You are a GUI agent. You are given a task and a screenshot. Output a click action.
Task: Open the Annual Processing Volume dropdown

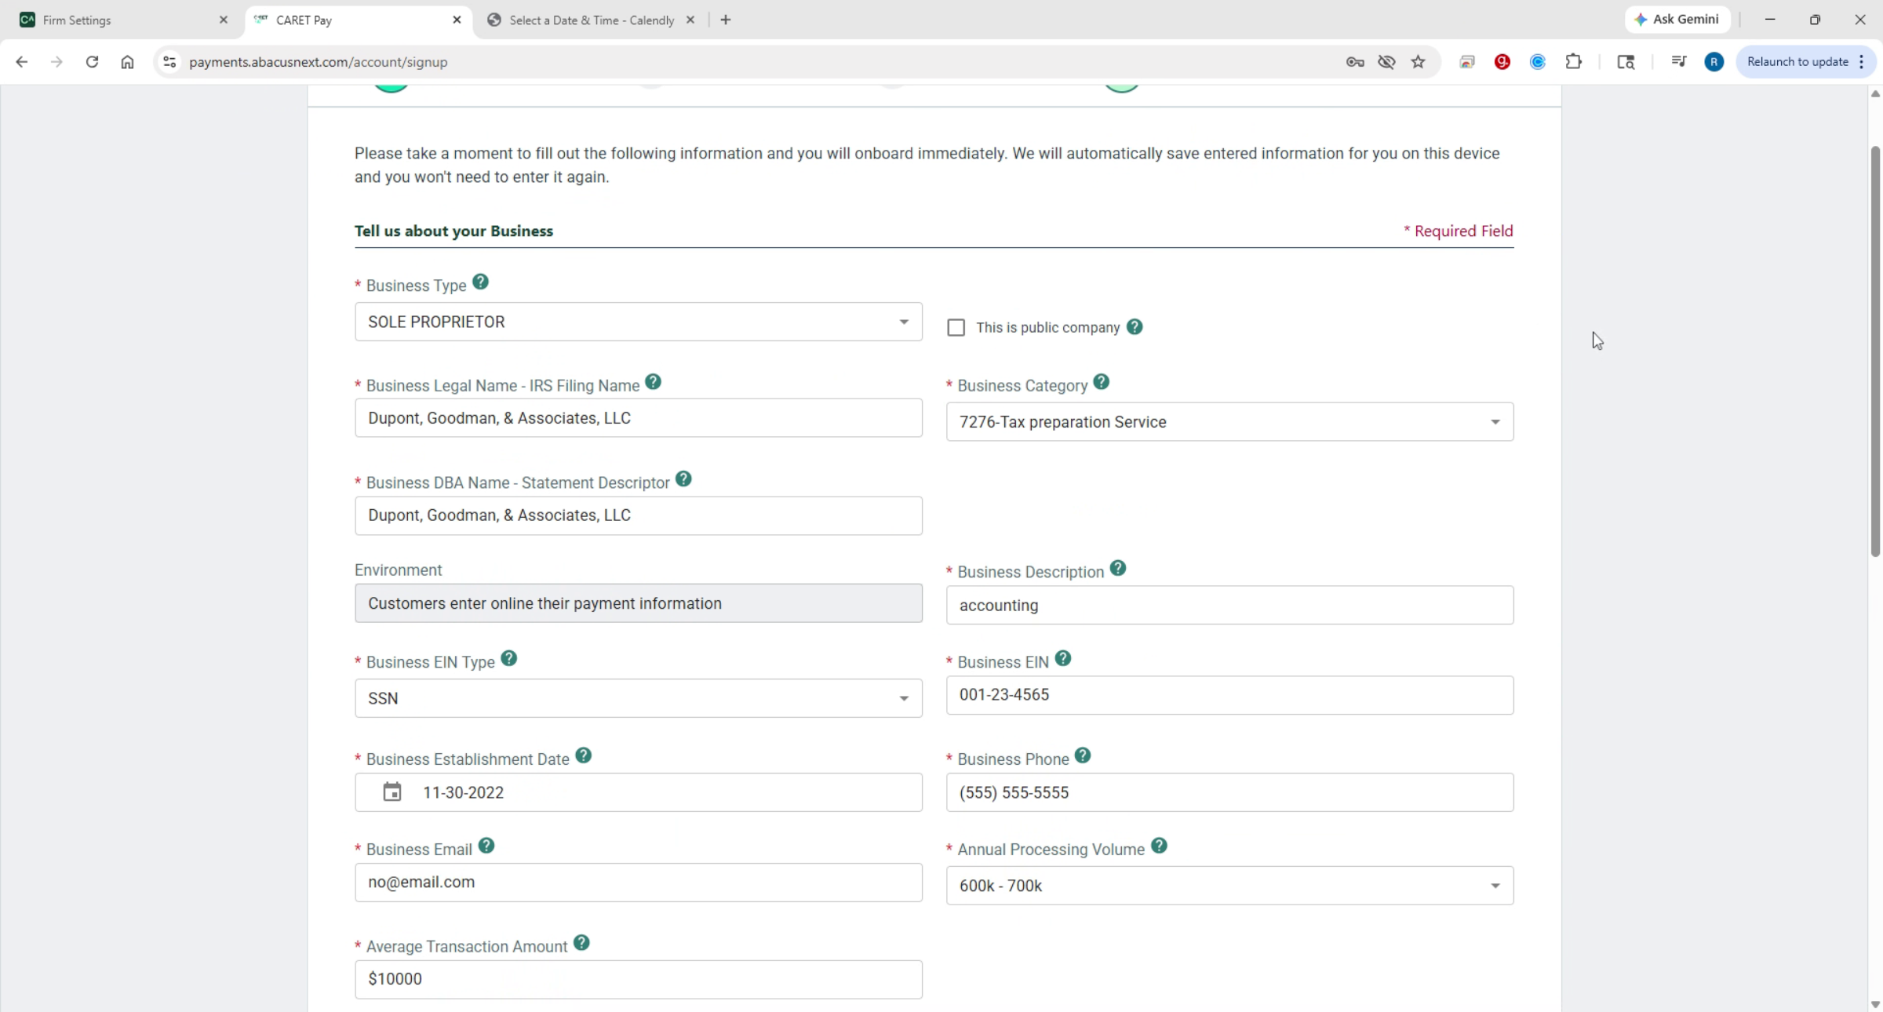click(1229, 886)
